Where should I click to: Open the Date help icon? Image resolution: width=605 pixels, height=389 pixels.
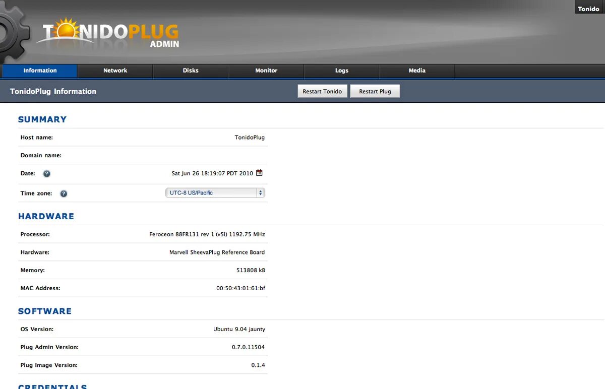(x=46, y=174)
